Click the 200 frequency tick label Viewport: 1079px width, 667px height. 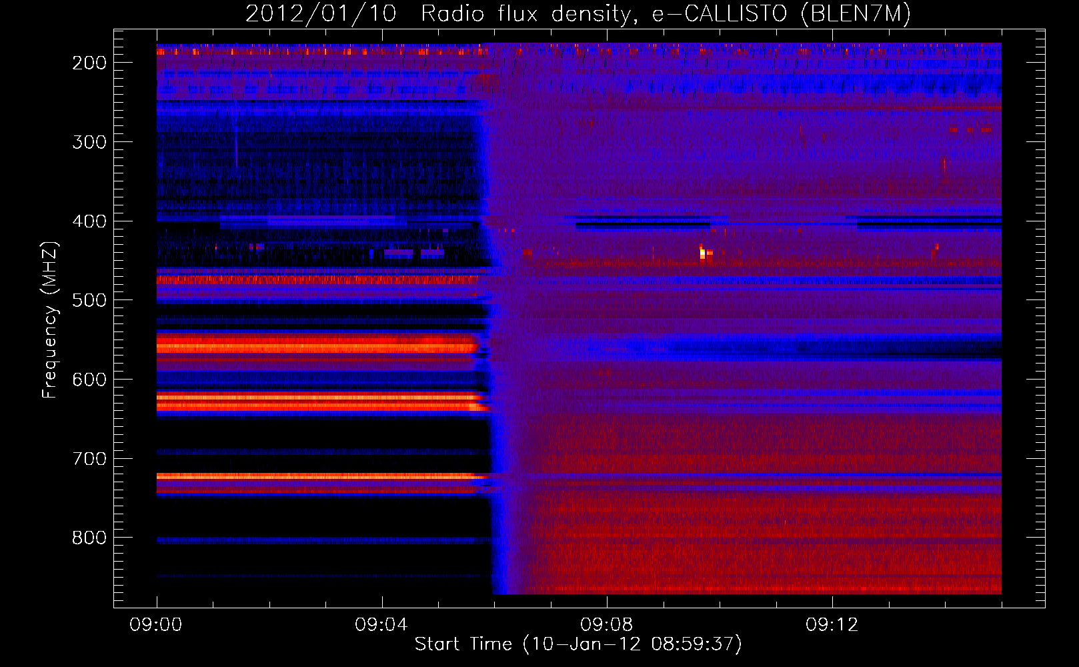click(x=89, y=63)
